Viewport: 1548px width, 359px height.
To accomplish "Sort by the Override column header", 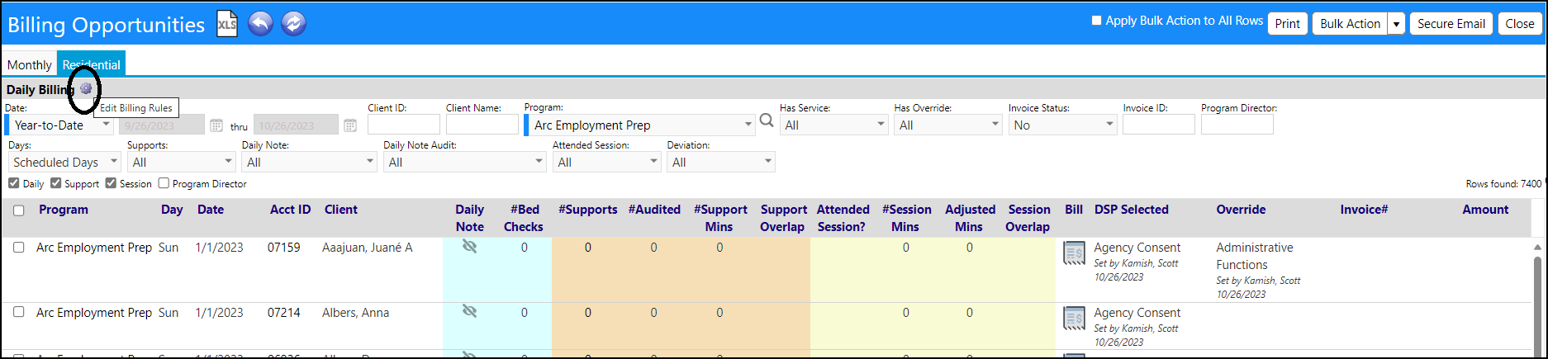I will coord(1241,210).
